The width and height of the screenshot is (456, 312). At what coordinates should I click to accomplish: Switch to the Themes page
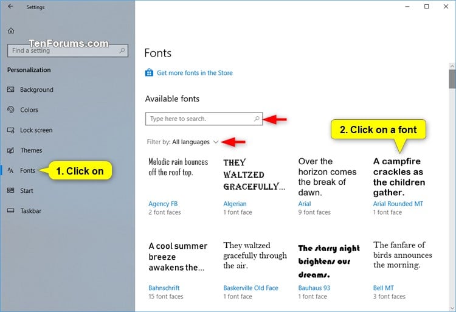(31, 150)
